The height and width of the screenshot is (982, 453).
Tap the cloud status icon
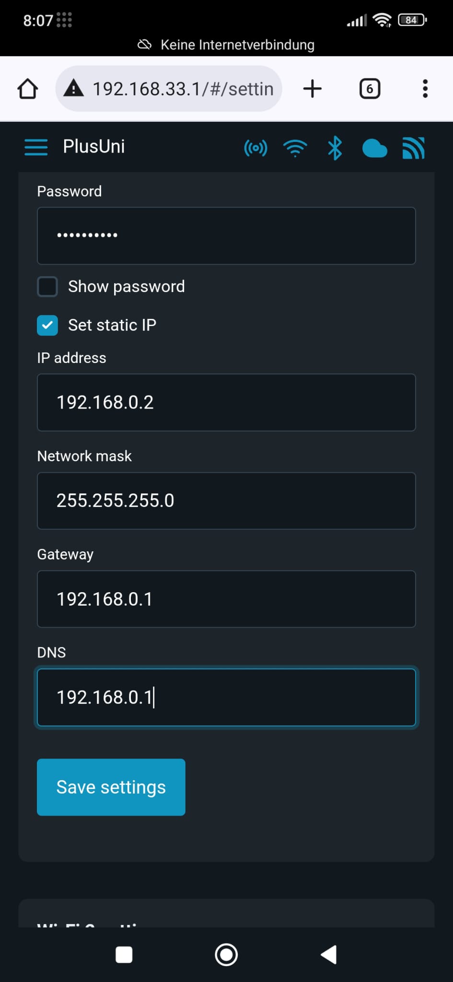pyautogui.click(x=374, y=148)
